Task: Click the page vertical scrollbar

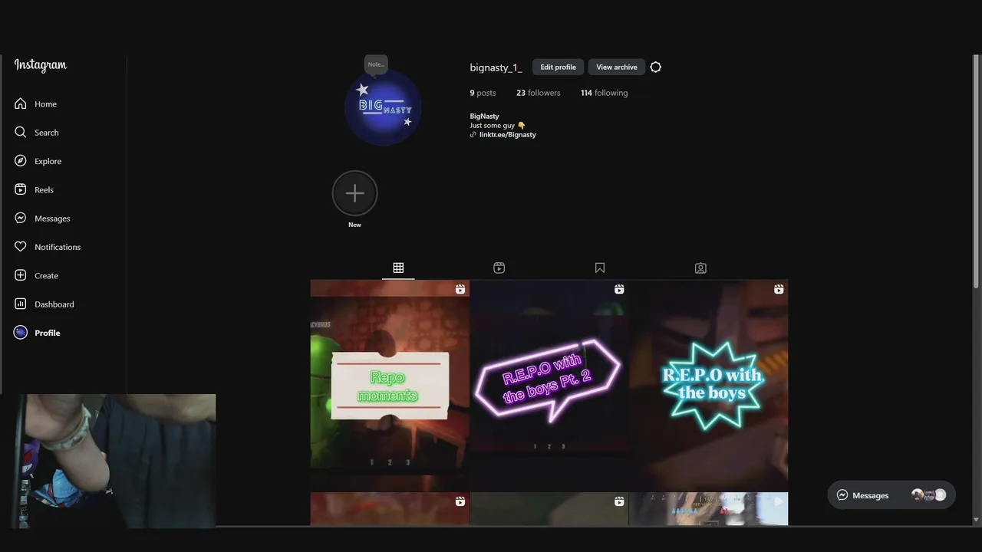Action: coord(977,172)
